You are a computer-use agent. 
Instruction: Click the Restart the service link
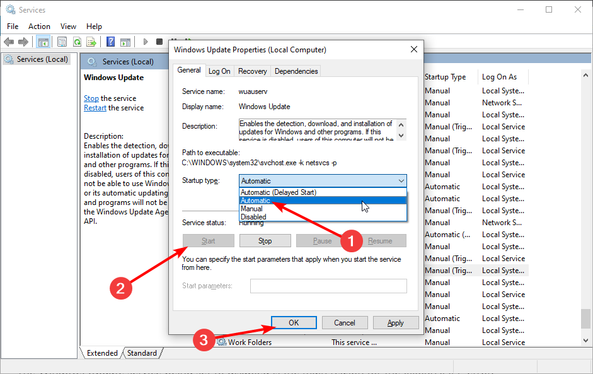[x=95, y=108]
